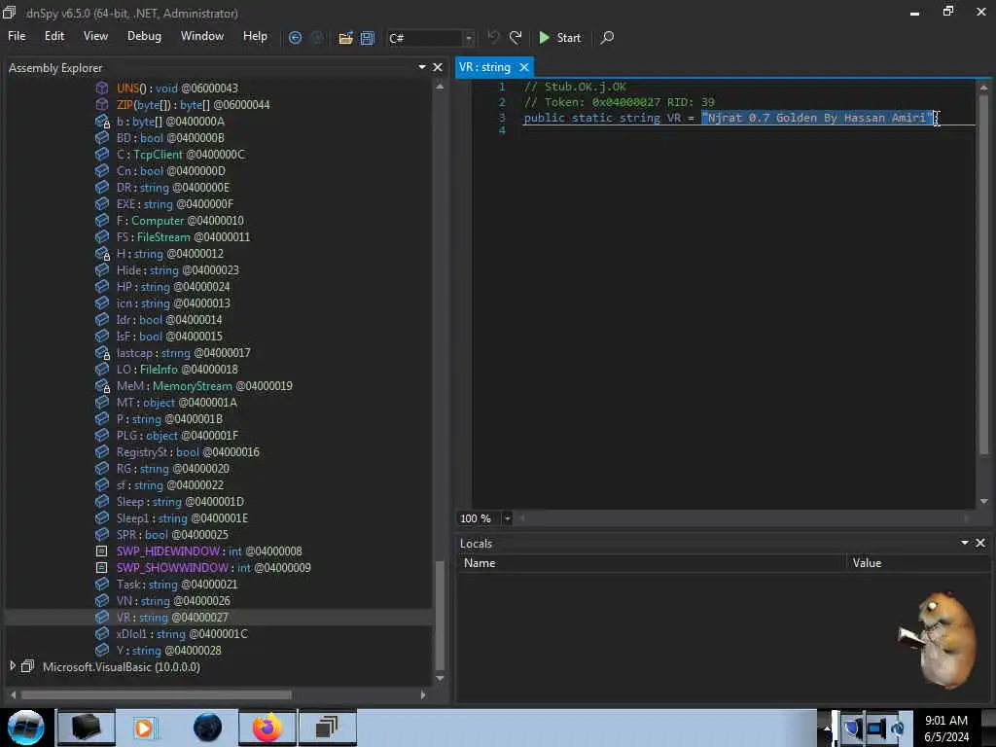Open the Edit menu
This screenshot has width=996, height=747.
tap(54, 36)
